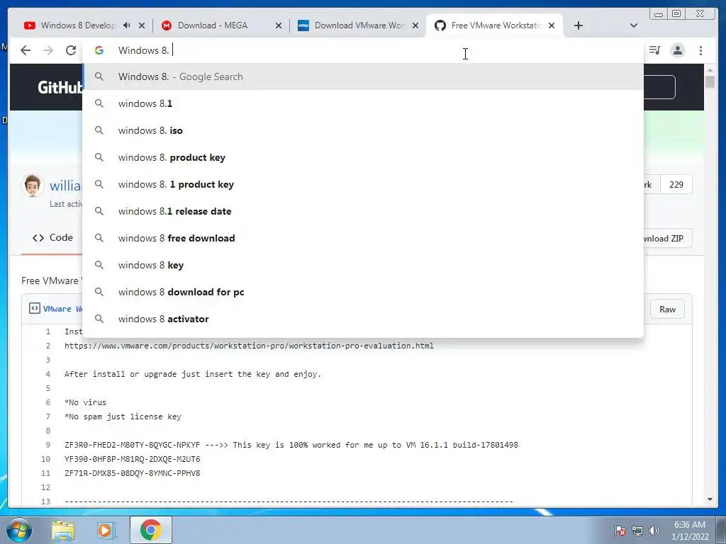Select the Free VMware Workstation tab
The width and height of the screenshot is (726, 544).
[496, 25]
